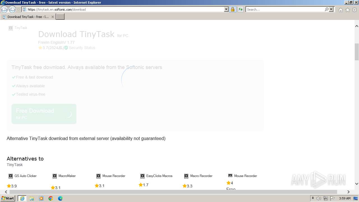The height and width of the screenshot is (202, 359).
Task: Open the network tray icon
Action: tap(326, 198)
